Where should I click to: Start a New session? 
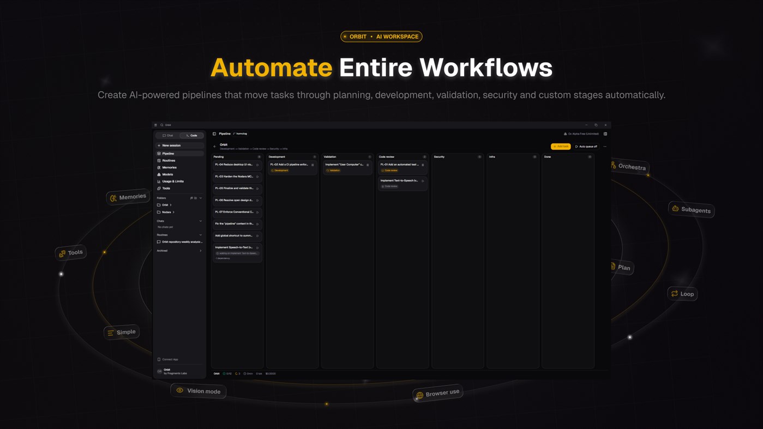(179, 146)
